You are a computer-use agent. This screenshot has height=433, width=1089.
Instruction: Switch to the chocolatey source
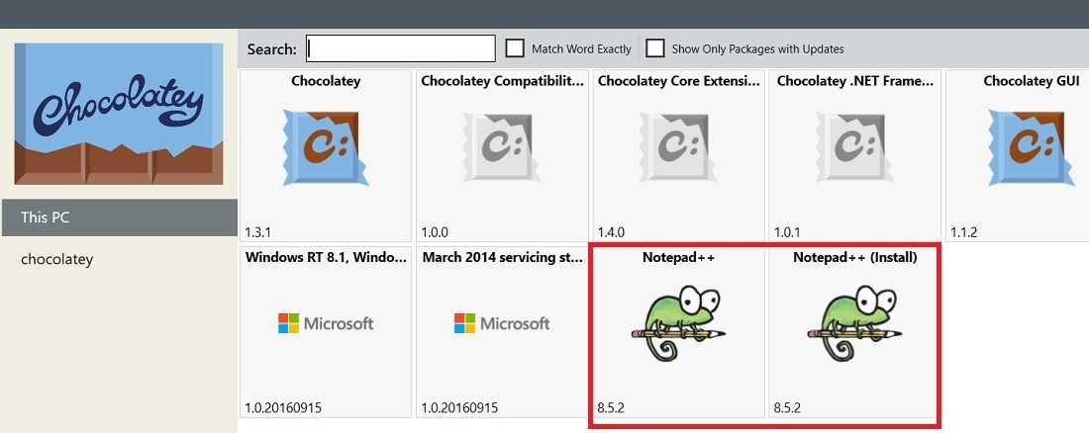(57, 259)
